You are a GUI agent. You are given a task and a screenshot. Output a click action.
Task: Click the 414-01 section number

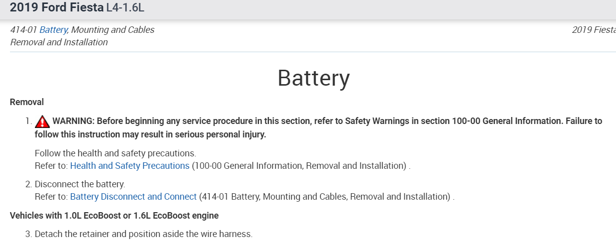(x=23, y=30)
